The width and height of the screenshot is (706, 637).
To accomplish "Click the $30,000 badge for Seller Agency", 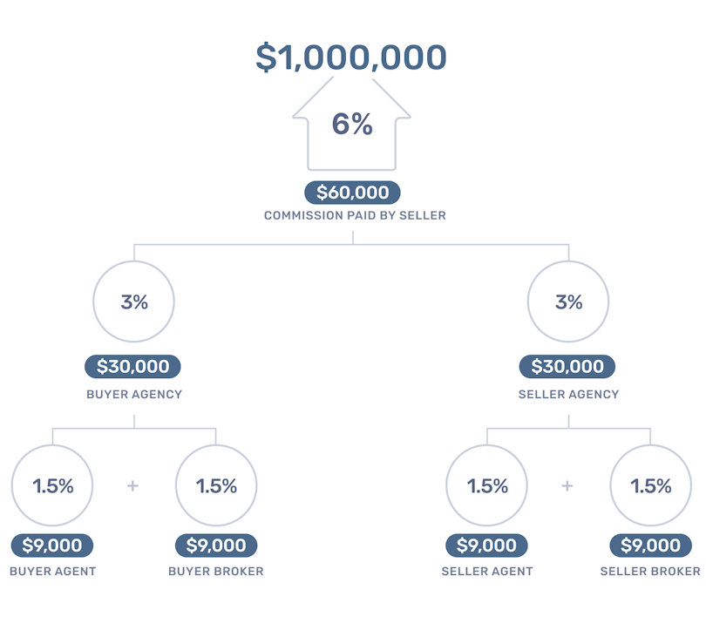I will point(567,367).
